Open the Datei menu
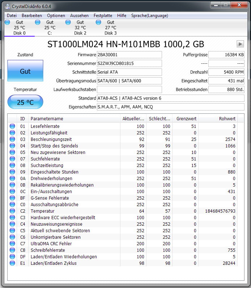This screenshot has height=288, width=251. click(12, 16)
